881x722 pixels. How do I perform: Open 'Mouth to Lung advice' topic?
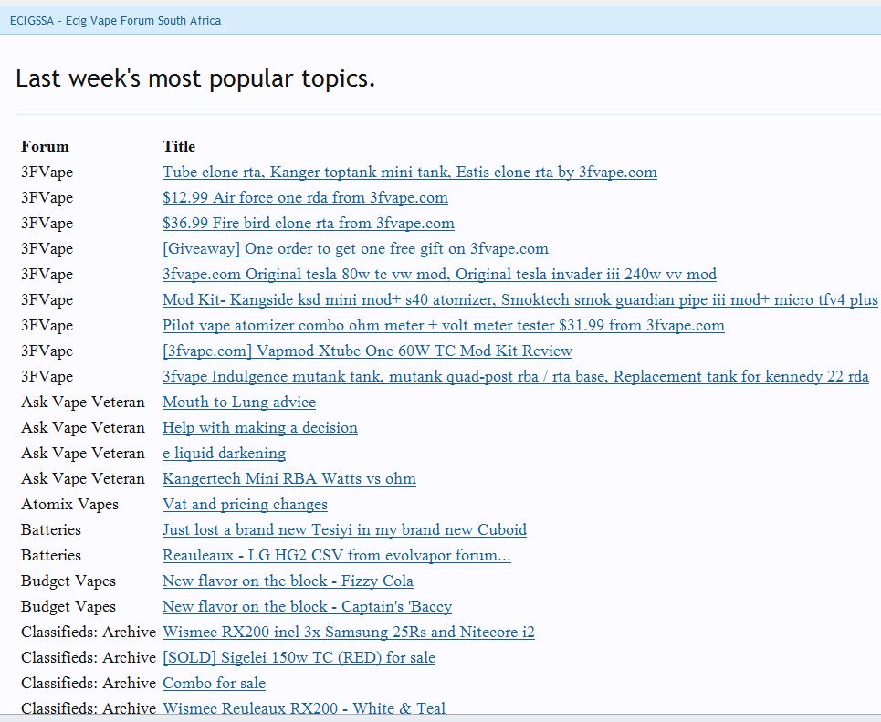point(239,403)
